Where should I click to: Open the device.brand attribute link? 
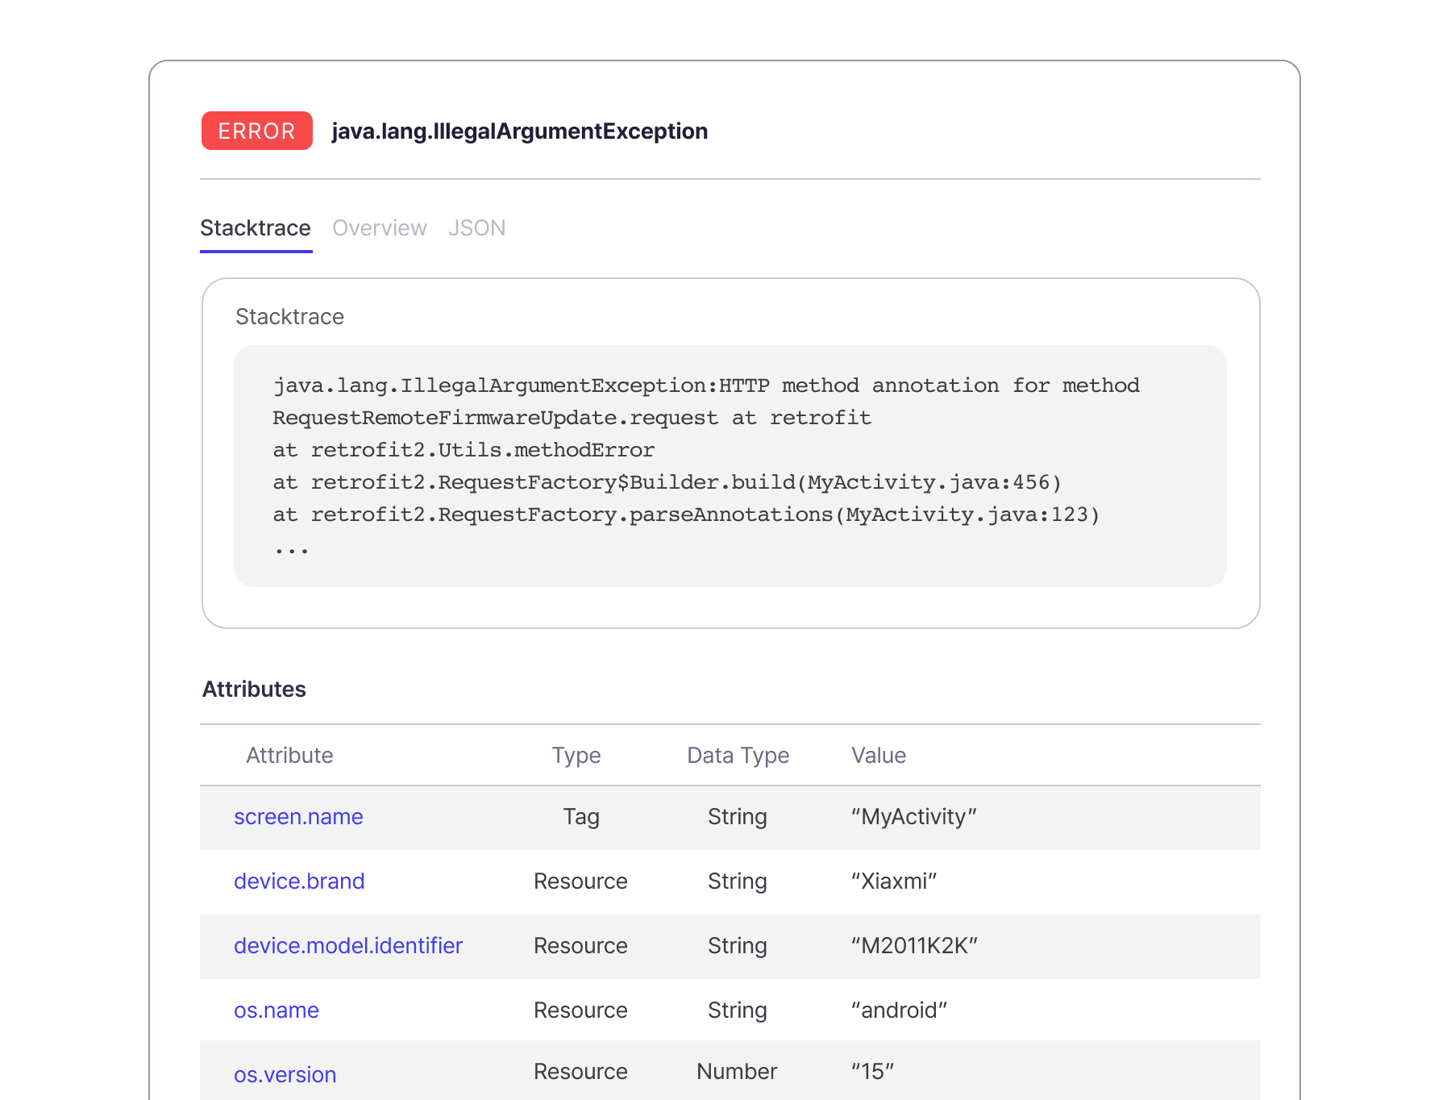299,881
